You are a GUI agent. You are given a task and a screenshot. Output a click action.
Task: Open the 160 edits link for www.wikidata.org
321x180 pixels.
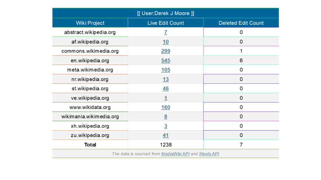tap(166, 107)
